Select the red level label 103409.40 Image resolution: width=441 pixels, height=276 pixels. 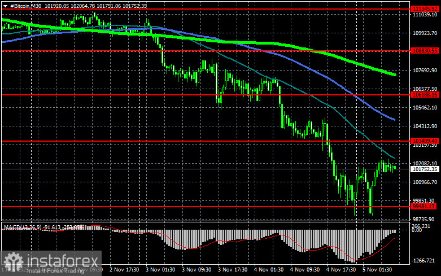pos(425,141)
